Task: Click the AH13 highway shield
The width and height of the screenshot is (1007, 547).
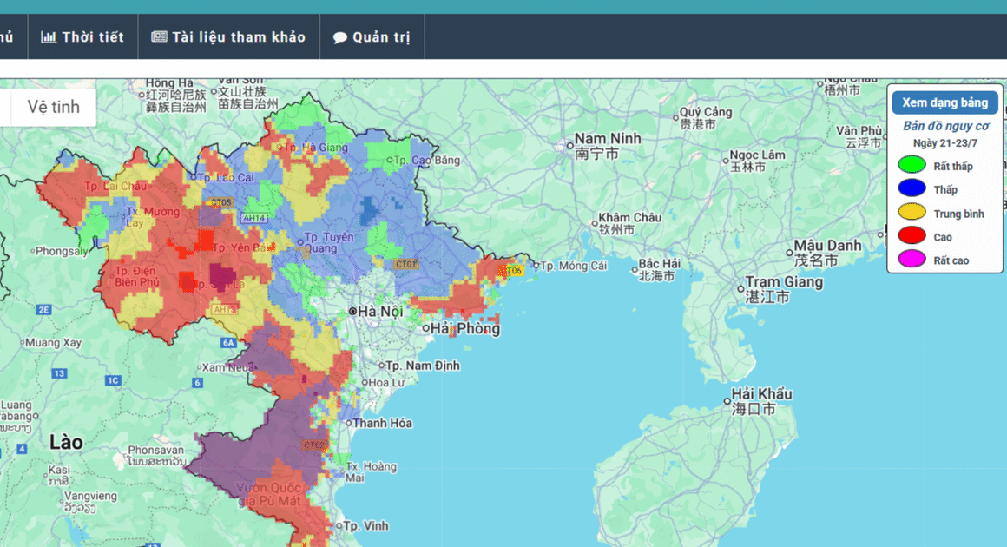Action: click(x=223, y=309)
